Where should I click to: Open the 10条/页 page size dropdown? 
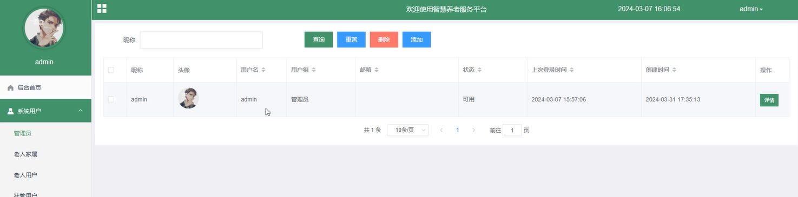(408, 130)
